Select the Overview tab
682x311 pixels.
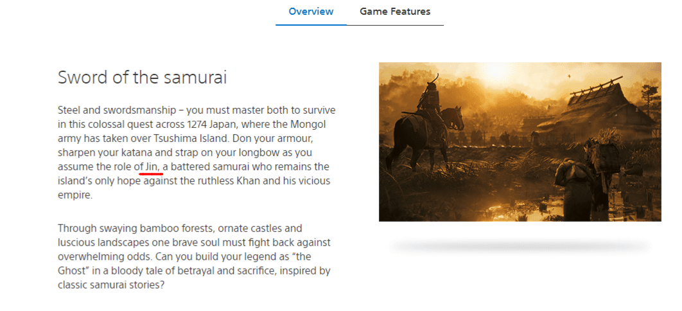[x=311, y=12]
